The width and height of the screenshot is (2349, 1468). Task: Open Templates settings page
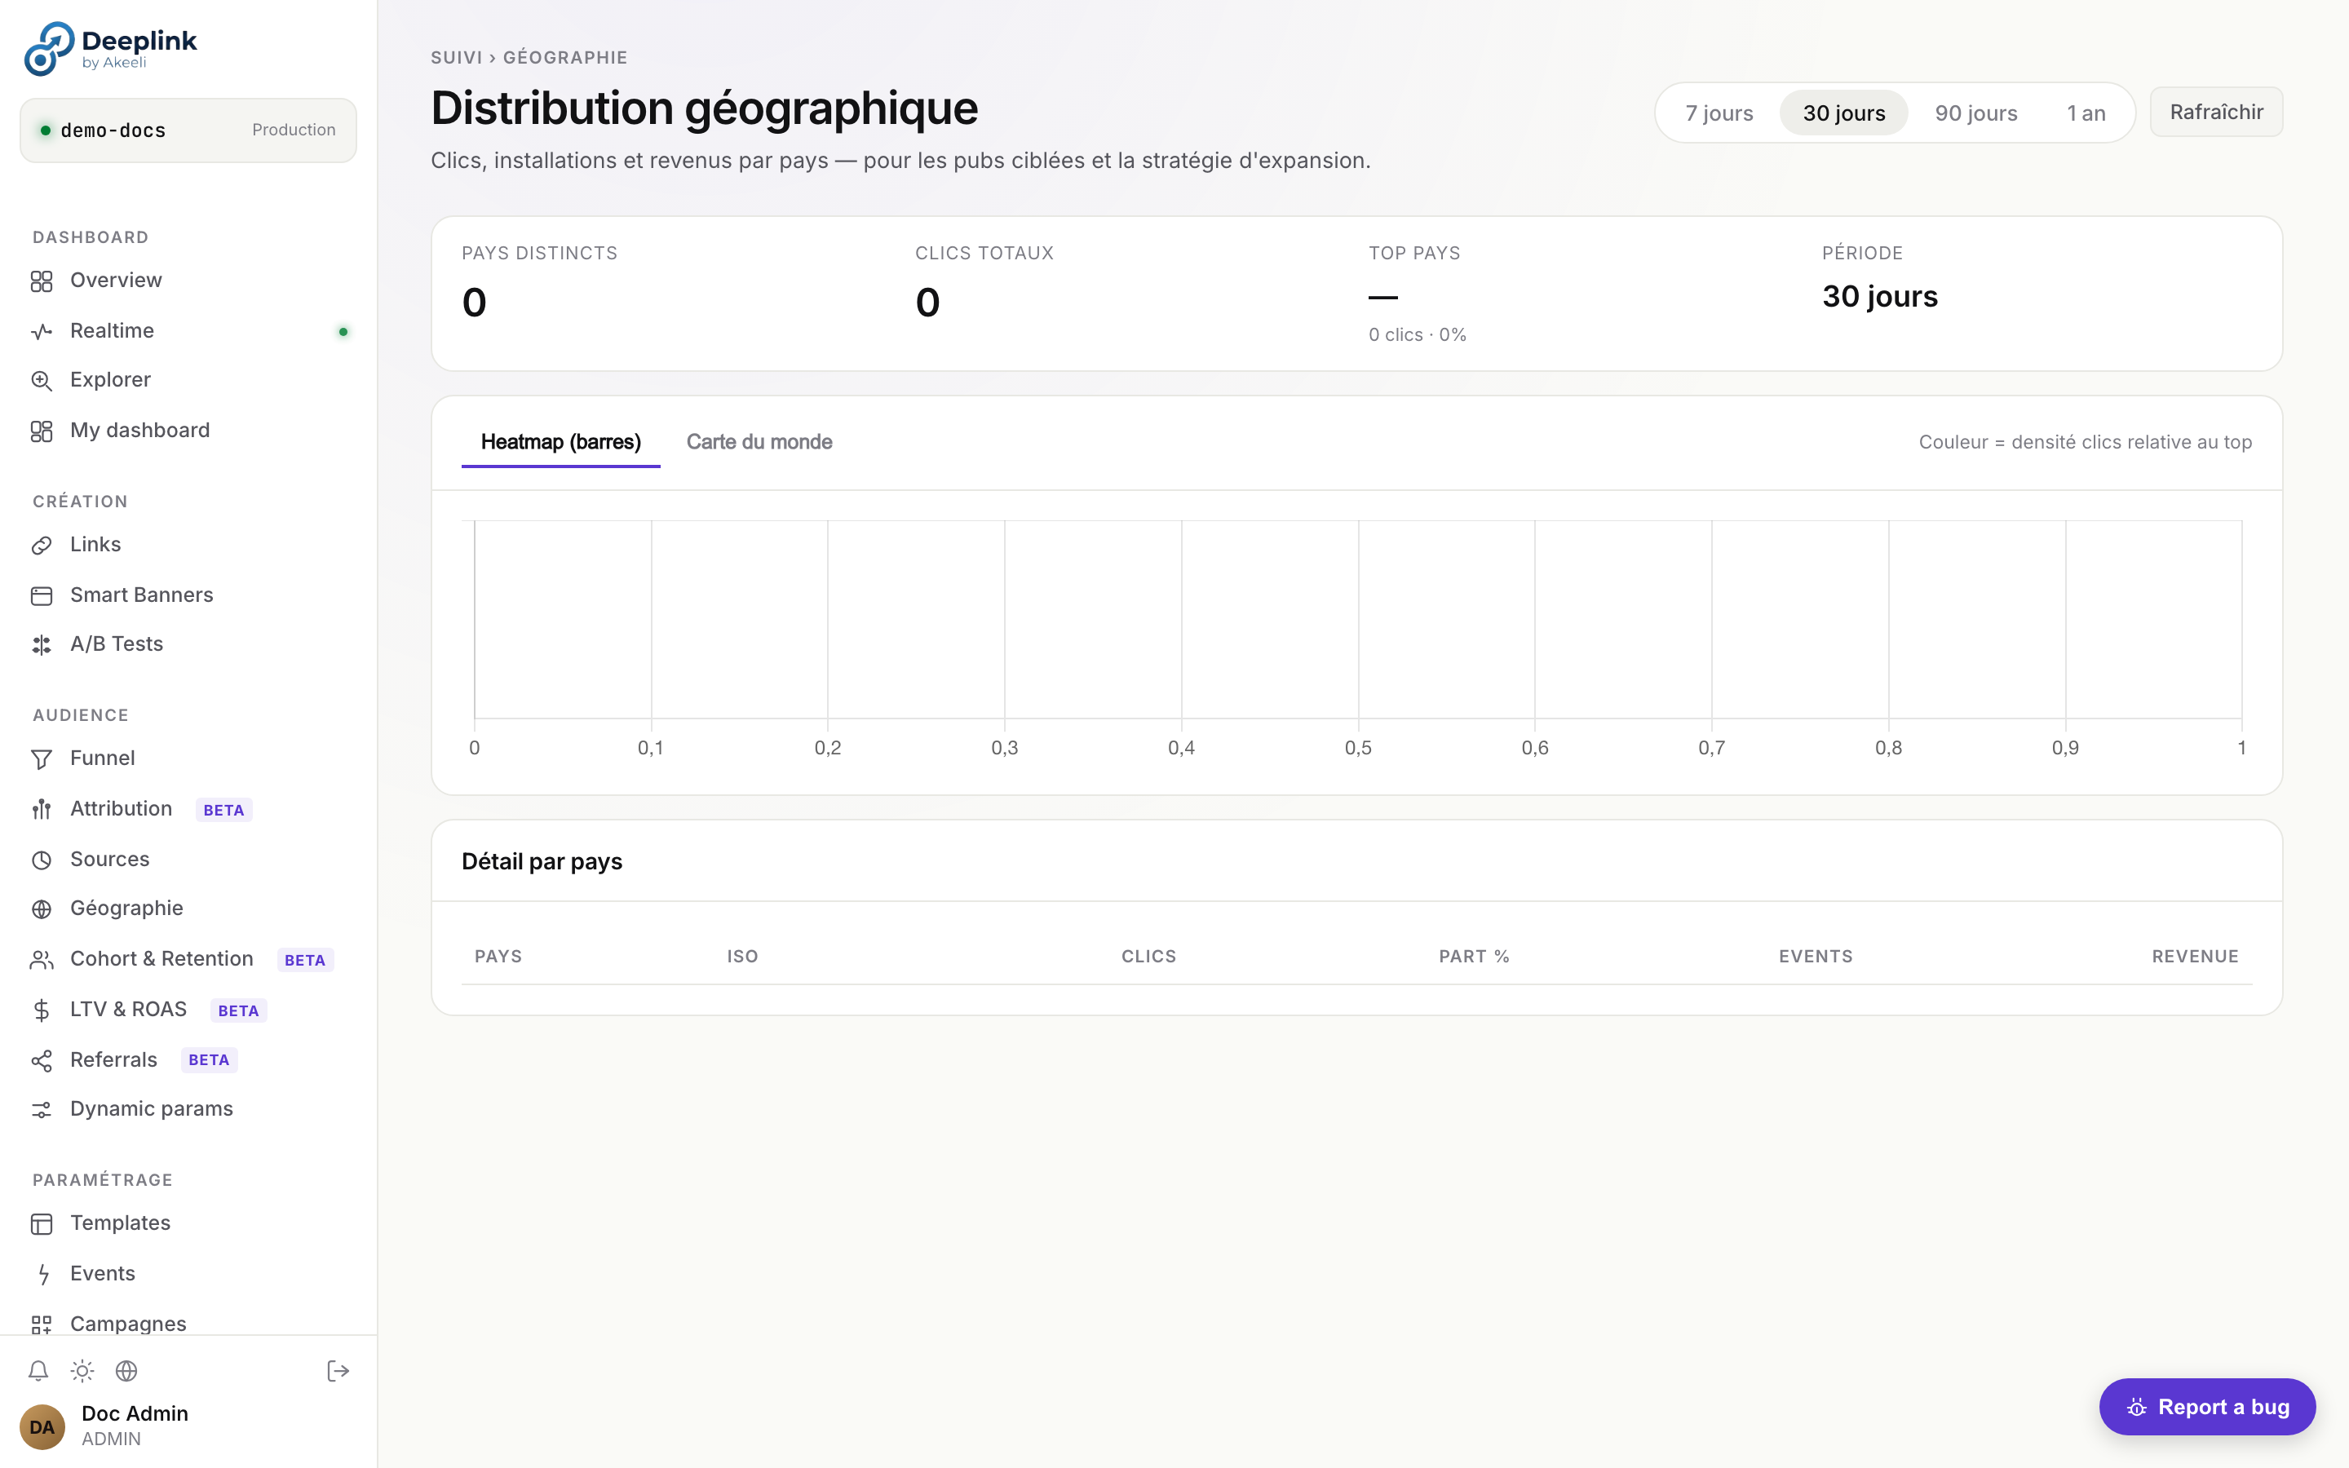188,1223
